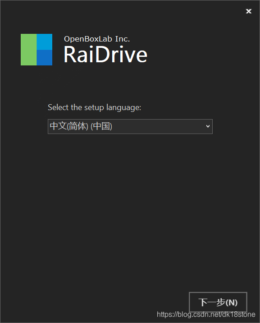Viewport: 260px width, 323px height.
Task: Click the 中文(简体) text in the language field
Action: [x=69, y=126]
